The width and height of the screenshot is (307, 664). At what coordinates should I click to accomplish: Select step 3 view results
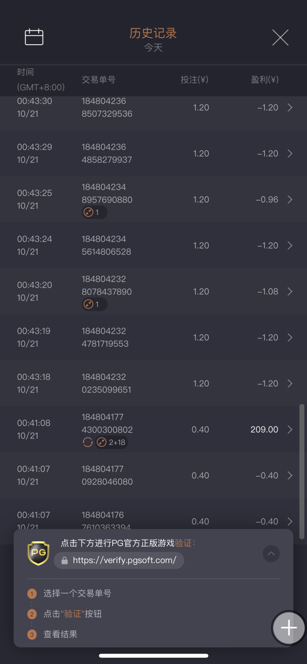pos(60,634)
